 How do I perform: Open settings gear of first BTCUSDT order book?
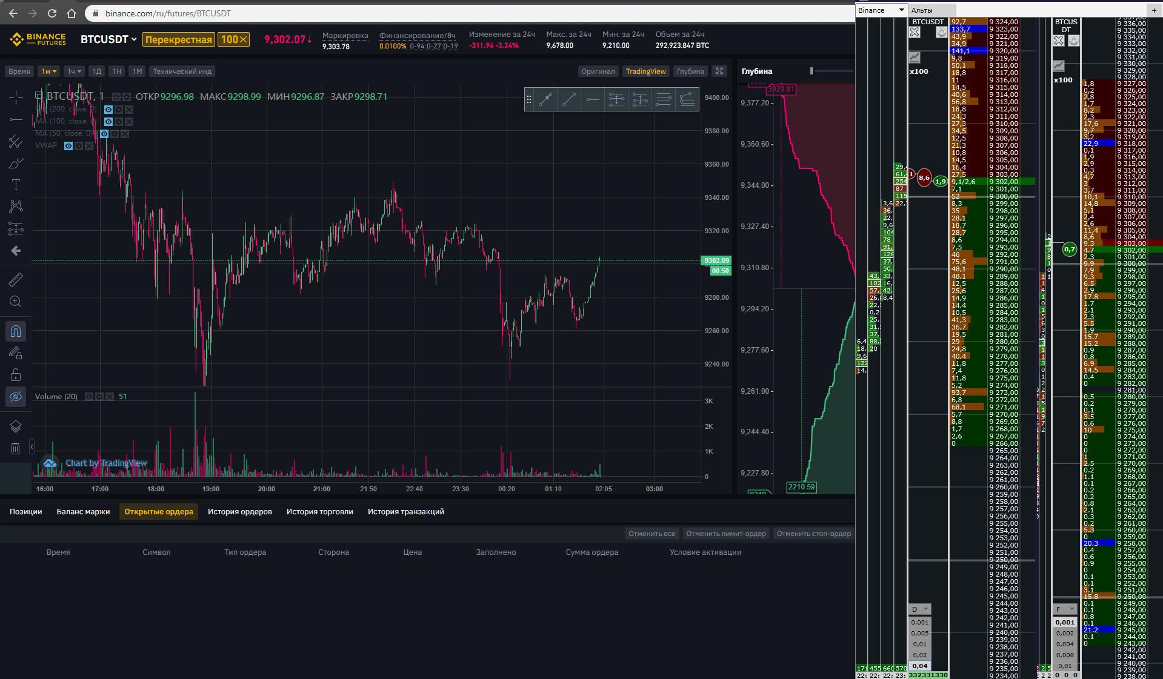click(x=941, y=33)
